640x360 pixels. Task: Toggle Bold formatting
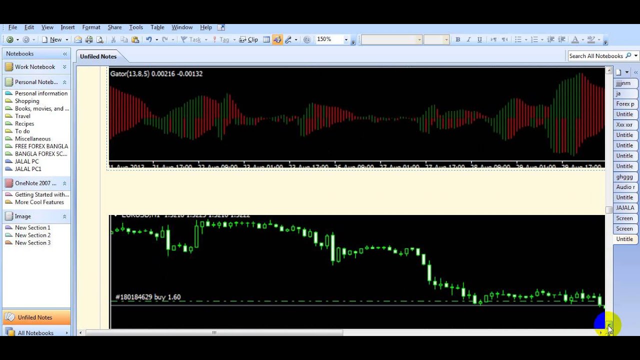coord(457,39)
